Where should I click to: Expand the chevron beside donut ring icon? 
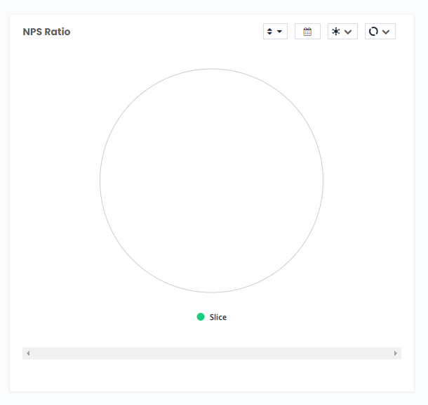[x=386, y=32]
